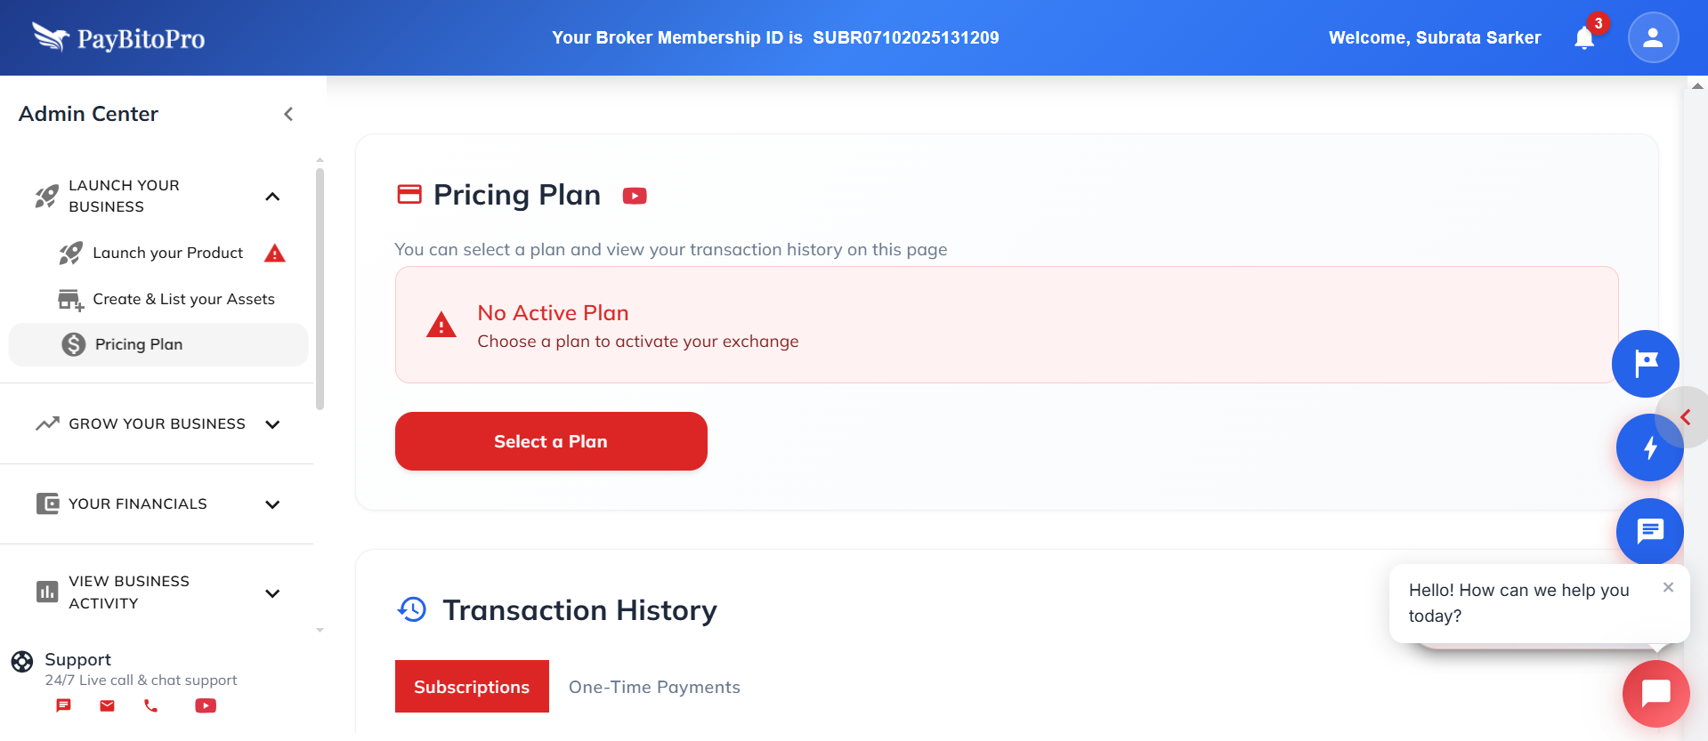The width and height of the screenshot is (1708, 741).
Task: Click the floating flag icon
Action: 1645,363
